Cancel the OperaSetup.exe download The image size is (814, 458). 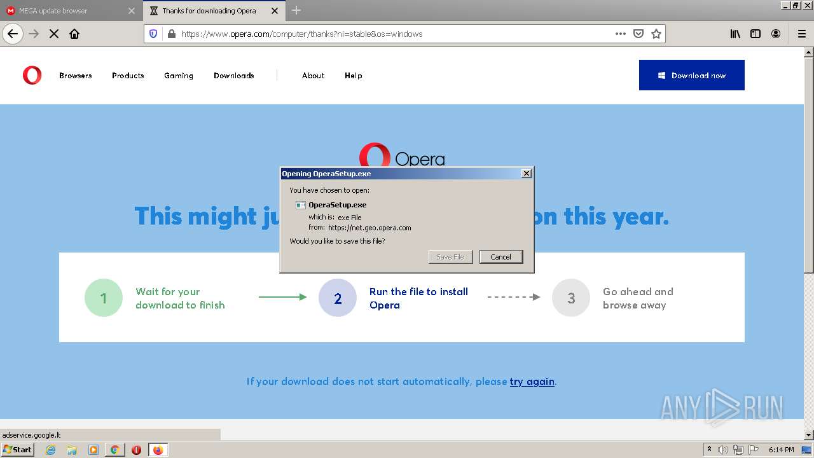[x=501, y=257]
